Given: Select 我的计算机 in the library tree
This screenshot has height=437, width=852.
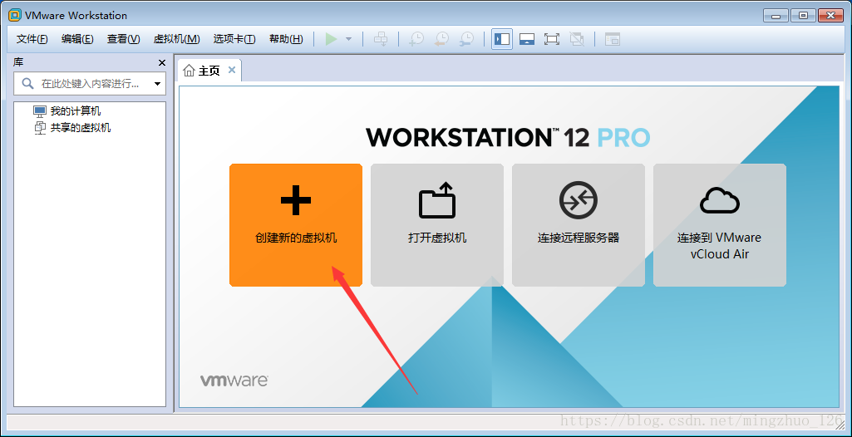Looking at the screenshot, I should point(76,111).
